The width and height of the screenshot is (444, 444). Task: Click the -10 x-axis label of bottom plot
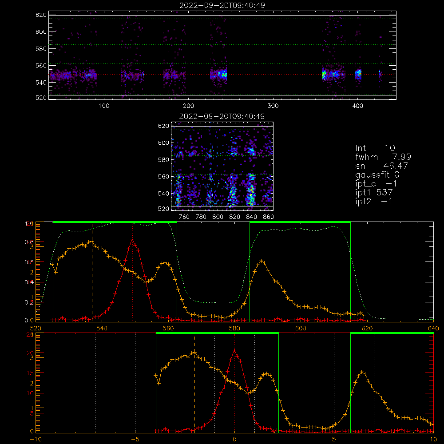[x=36, y=440]
